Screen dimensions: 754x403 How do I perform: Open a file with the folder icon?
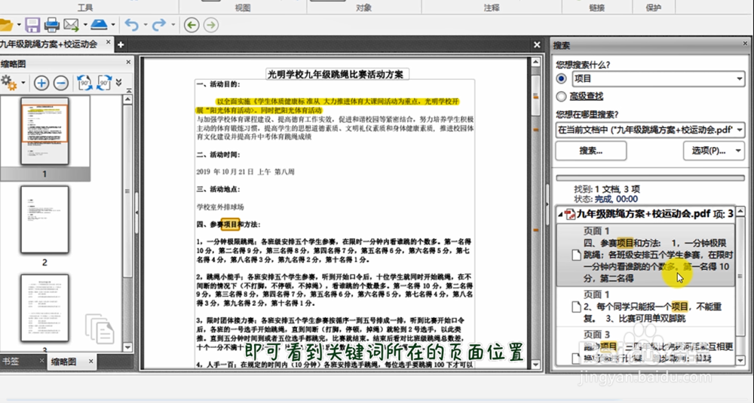6,25
